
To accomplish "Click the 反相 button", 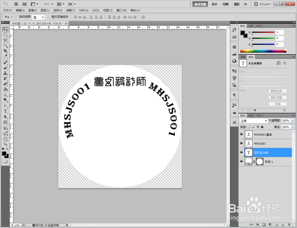I will [277, 104].
